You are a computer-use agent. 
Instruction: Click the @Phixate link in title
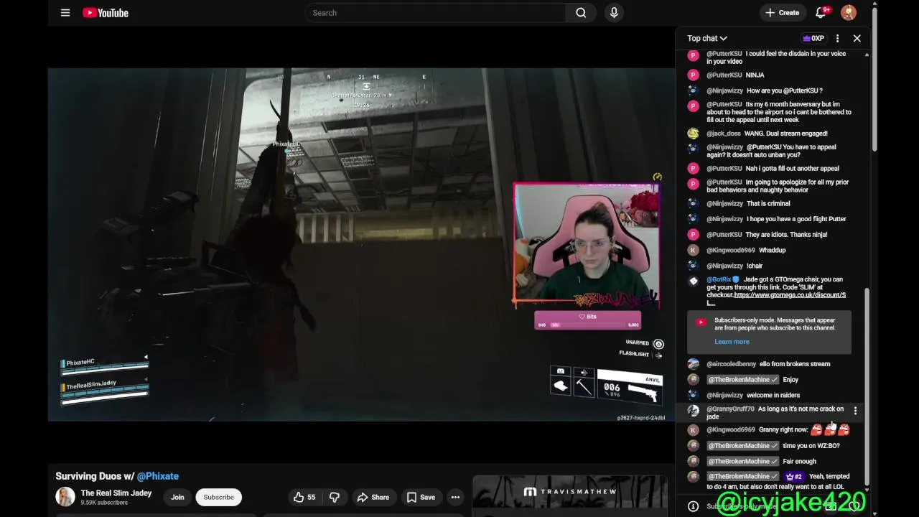click(158, 476)
